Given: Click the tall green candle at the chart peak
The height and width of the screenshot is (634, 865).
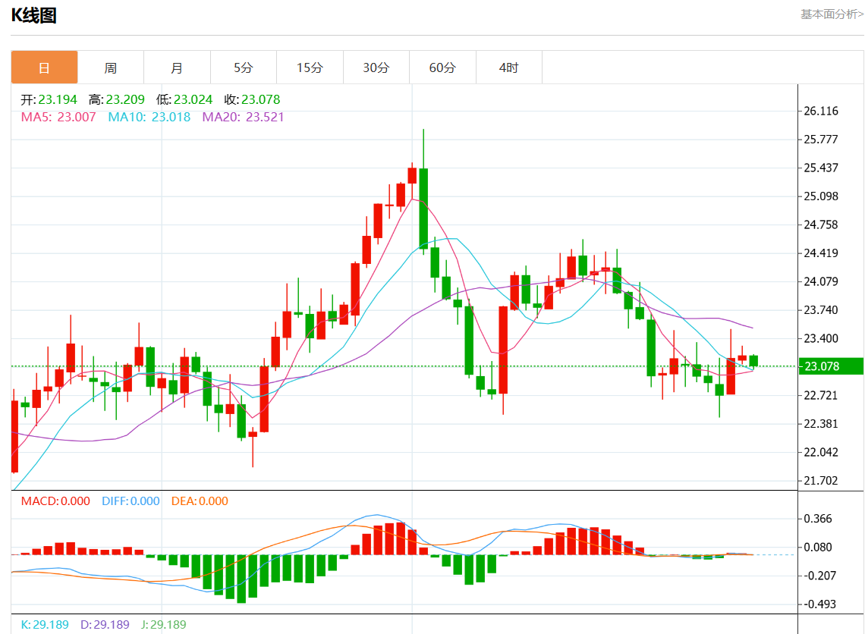Looking at the screenshot, I should point(423,209).
